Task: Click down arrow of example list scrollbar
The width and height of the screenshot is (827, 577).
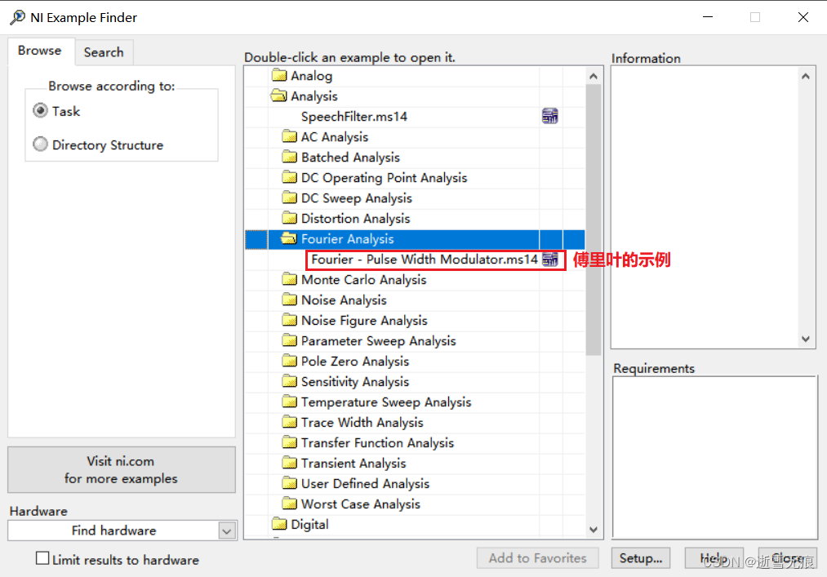Action: coord(594,530)
